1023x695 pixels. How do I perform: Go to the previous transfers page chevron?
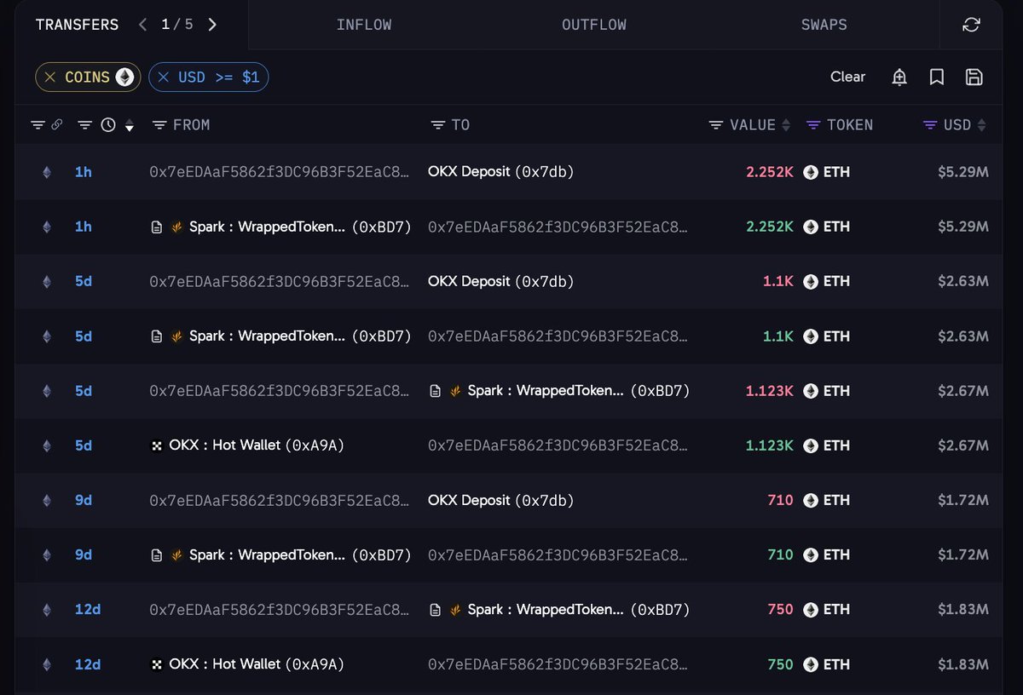point(143,25)
